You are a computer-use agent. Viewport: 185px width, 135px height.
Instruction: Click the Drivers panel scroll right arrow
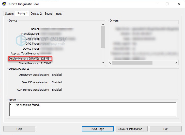pos(177,63)
